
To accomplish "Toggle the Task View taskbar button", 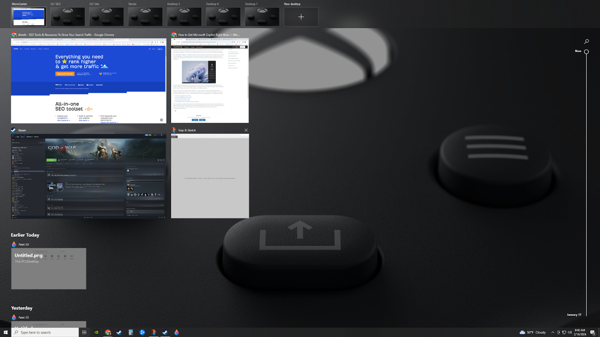I will 84,332.
